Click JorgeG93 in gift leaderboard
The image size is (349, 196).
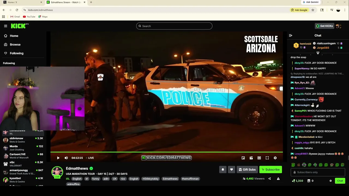[x=323, y=48]
